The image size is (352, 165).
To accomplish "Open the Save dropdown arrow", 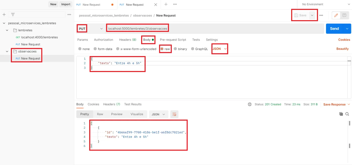I will coord(312,15).
